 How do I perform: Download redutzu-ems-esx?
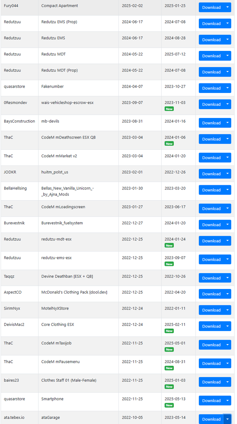(211, 259)
